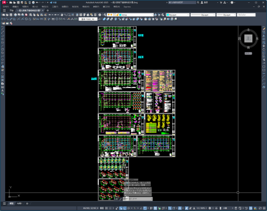Select the Multiline Text tool
The height and width of the screenshot is (211, 267).
coord(2,90)
